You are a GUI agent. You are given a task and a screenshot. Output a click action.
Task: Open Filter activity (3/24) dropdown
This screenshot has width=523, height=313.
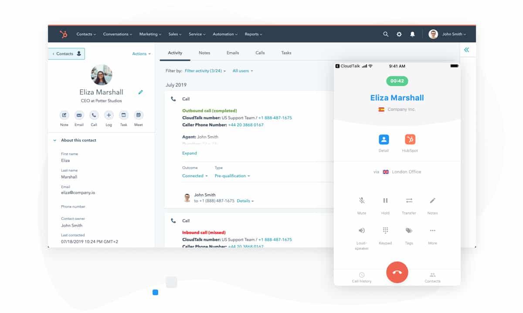(205, 71)
